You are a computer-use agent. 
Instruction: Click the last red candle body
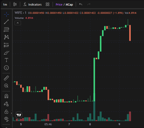click(130, 33)
